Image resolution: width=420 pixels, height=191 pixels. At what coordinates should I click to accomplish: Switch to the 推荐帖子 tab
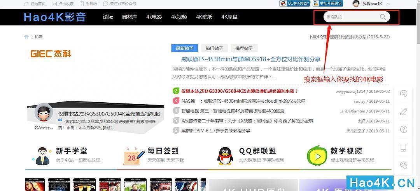[x=244, y=48]
